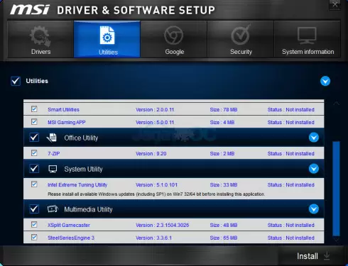Click Version : 2.3.1504.3026 text
The height and width of the screenshot is (266, 348).
coord(163,225)
